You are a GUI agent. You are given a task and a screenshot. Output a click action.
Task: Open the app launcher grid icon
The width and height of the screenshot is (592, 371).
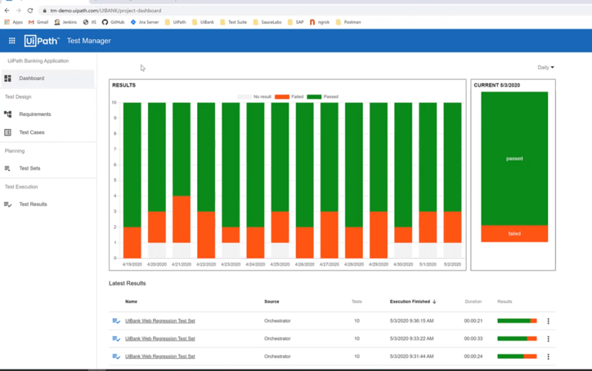12,41
